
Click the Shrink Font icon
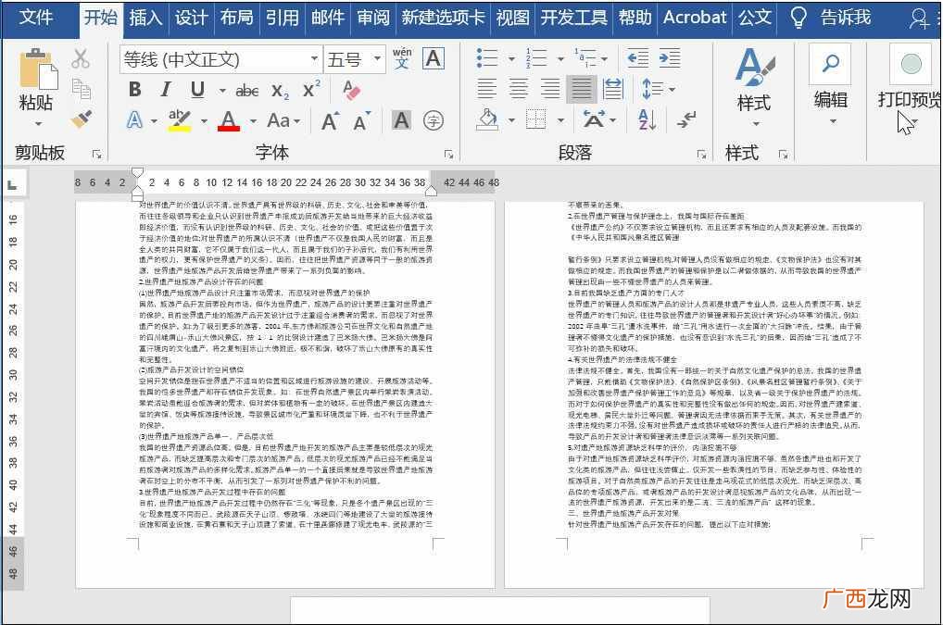[361, 121]
